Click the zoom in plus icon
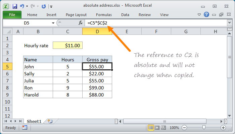Screen dimensions: 235x134 click(x=223, y=128)
